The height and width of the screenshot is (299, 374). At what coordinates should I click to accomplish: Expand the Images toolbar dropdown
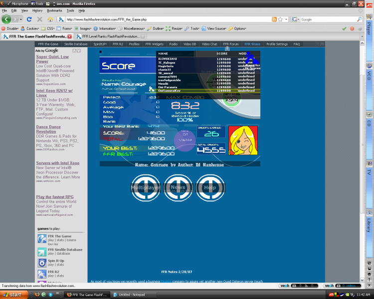click(83, 28)
